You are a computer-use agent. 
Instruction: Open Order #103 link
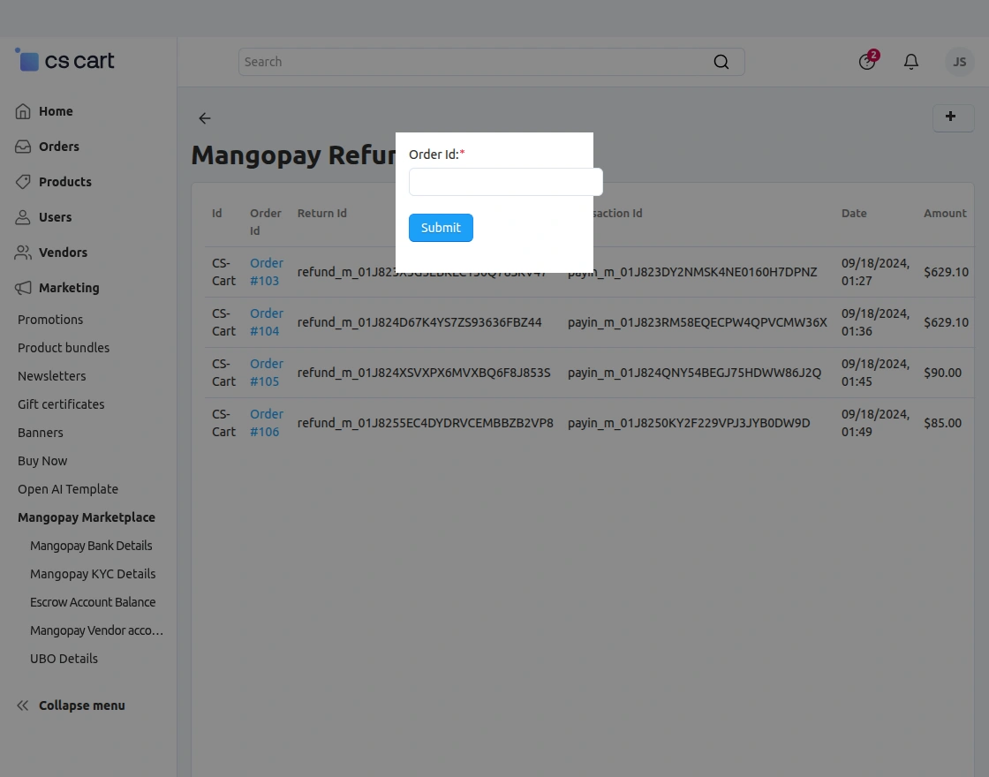[x=266, y=272]
